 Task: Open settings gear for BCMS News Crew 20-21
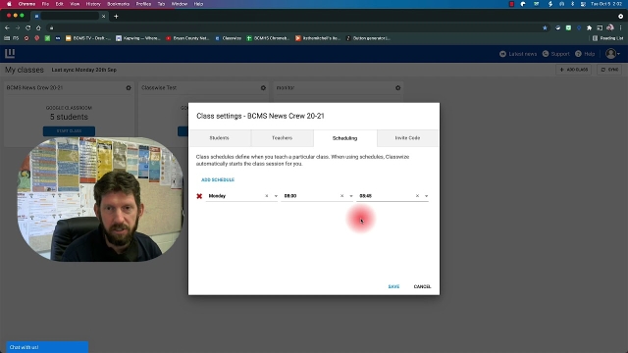point(129,87)
